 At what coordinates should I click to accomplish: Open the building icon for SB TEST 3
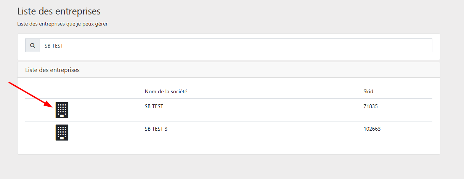pos(62,133)
